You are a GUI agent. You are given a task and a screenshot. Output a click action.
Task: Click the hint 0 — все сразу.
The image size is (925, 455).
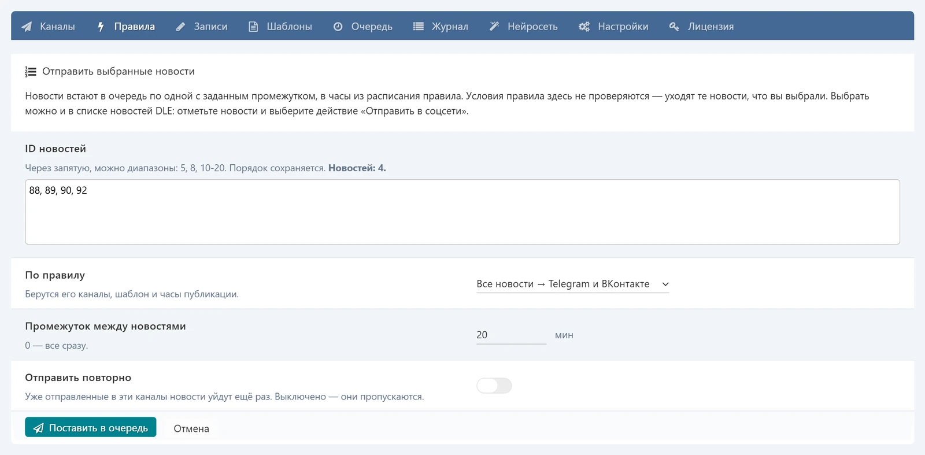coord(57,346)
